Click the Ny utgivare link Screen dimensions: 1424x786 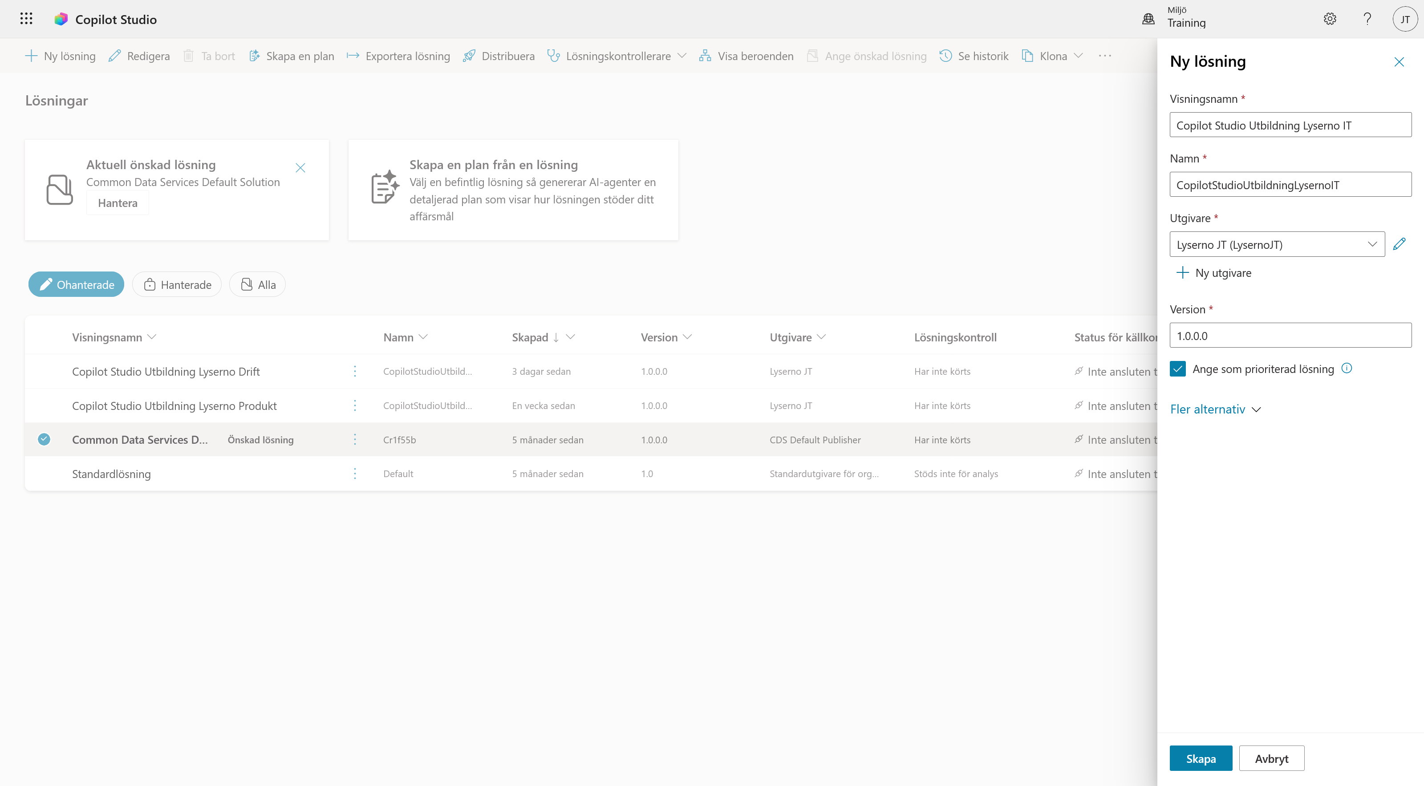tap(1213, 272)
